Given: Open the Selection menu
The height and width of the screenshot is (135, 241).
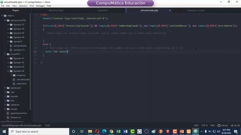Looking at the screenshot, I should (x=23, y=6).
